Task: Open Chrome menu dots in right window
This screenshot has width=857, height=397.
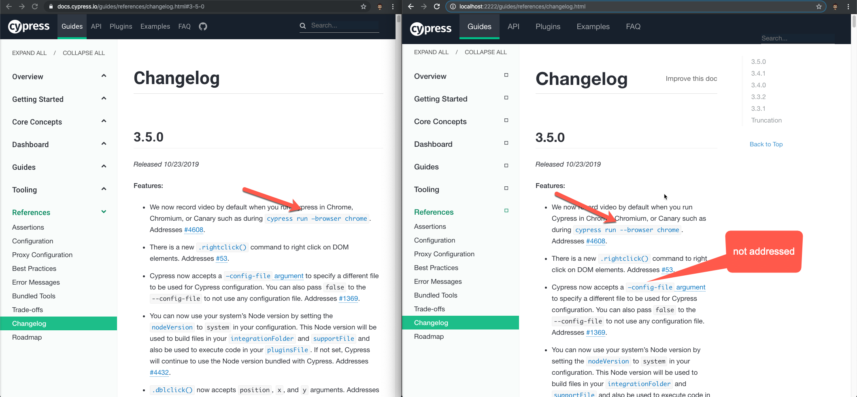Action: pyautogui.click(x=848, y=6)
